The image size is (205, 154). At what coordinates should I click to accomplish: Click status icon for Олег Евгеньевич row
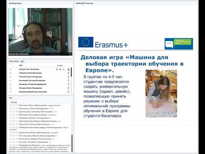68,69
